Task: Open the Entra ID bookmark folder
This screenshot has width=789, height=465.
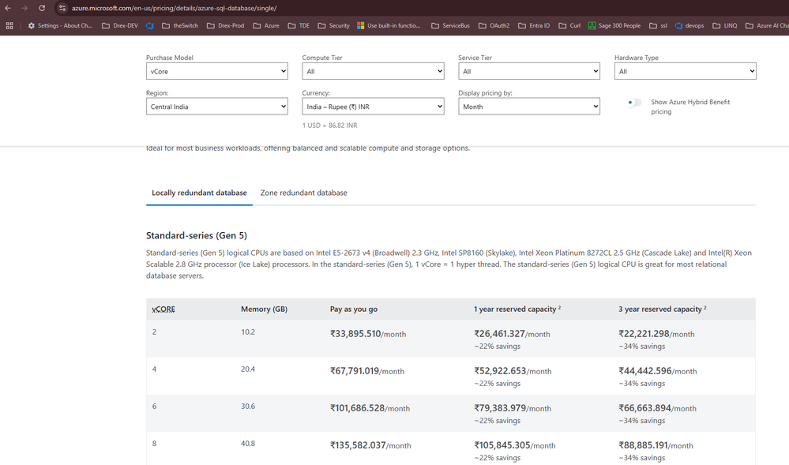Action: point(534,26)
